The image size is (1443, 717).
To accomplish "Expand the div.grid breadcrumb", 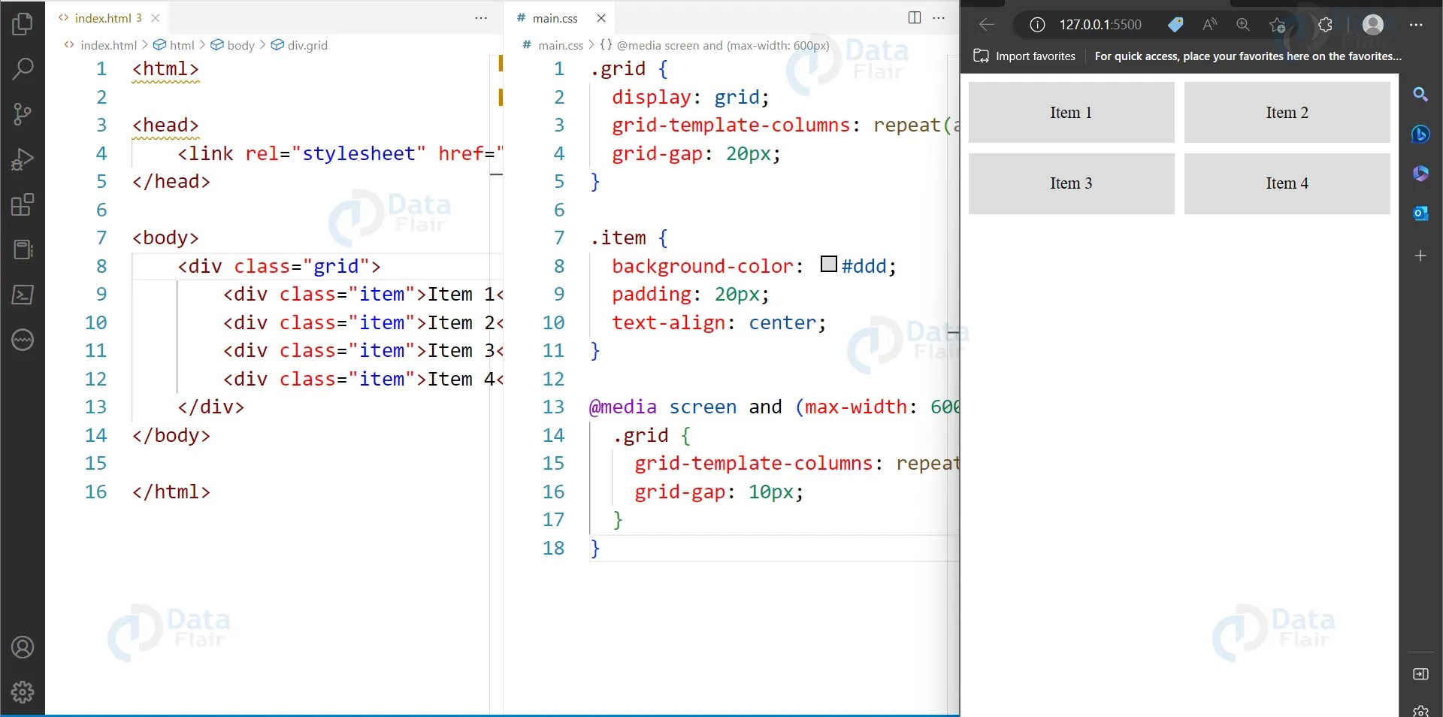I will [299, 45].
